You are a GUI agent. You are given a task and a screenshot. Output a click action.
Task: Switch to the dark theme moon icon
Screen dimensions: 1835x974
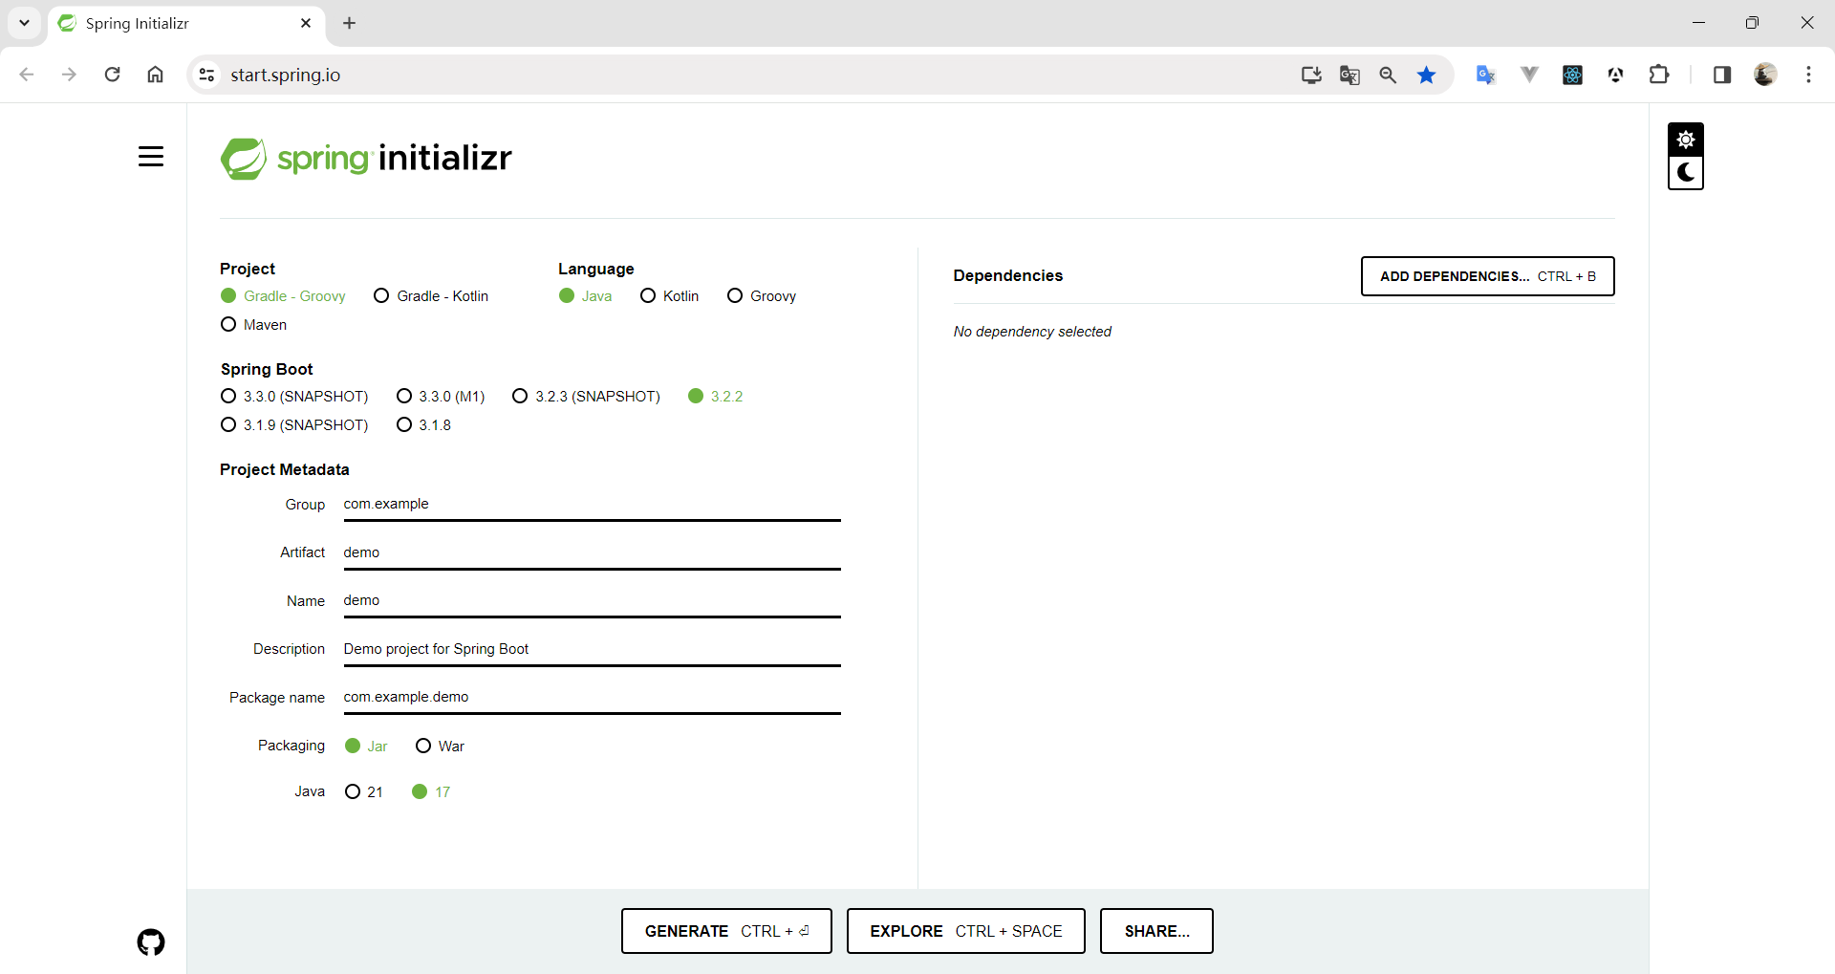pyautogui.click(x=1685, y=173)
